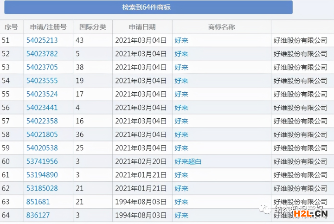334x224 pixels.
Task: Open registration number 54023705 link
Action: pyautogui.click(x=42, y=67)
